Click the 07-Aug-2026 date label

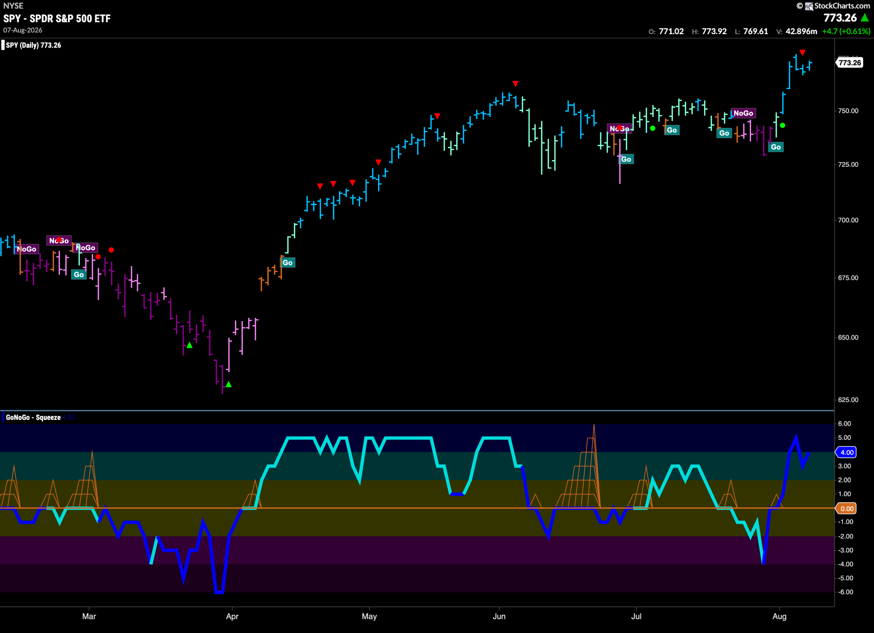click(23, 30)
